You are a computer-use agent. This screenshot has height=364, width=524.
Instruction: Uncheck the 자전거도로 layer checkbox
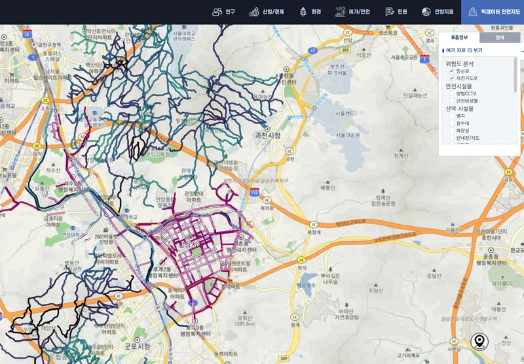451,78
